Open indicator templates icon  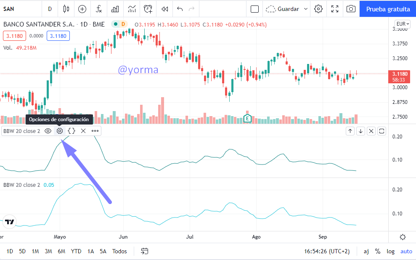tap(132, 9)
